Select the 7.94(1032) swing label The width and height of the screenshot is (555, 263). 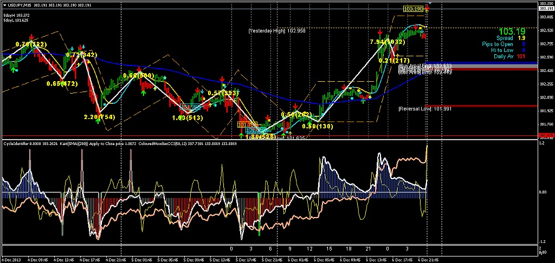click(387, 42)
